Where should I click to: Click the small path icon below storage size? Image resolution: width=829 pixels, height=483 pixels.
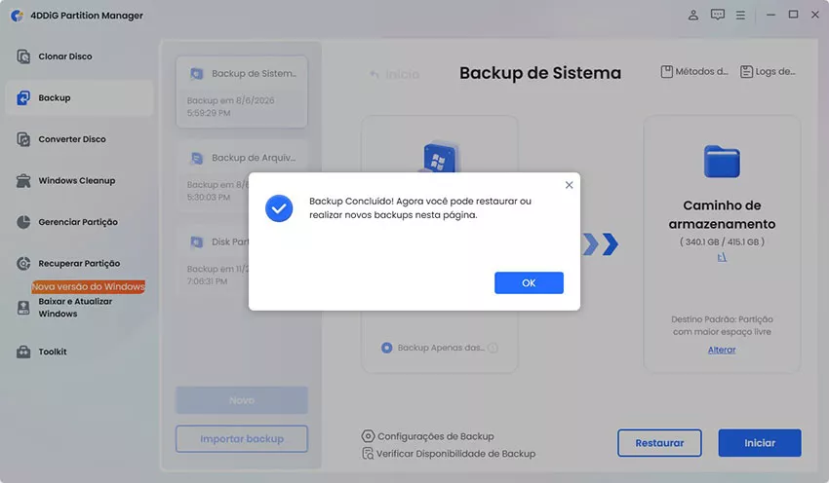(722, 257)
